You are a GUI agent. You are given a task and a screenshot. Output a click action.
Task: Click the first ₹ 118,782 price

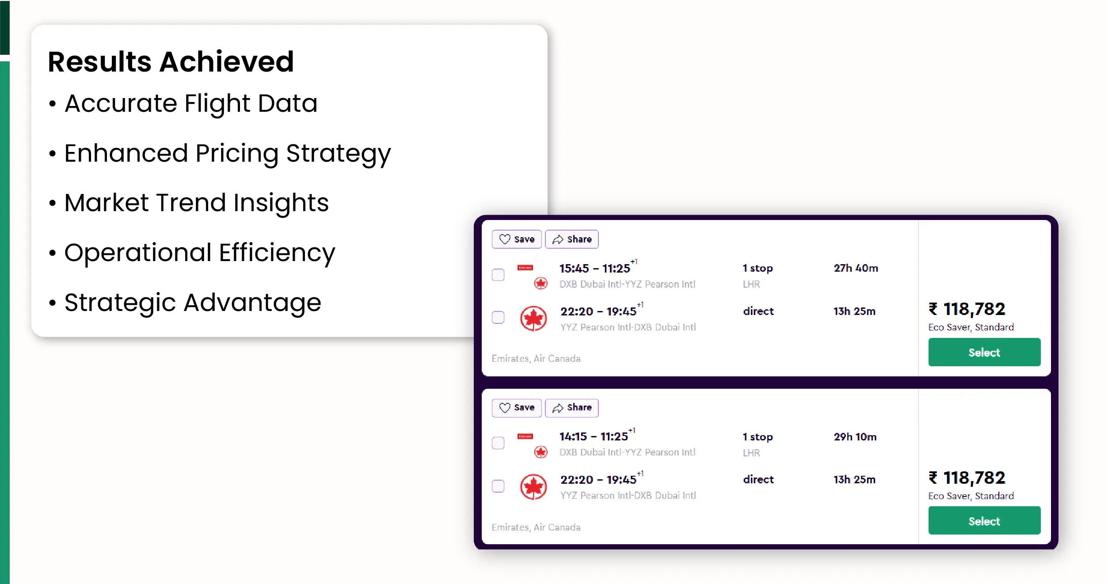967,309
